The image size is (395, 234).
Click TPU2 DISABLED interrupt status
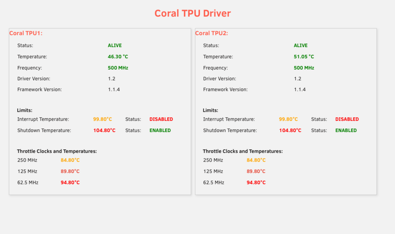click(347, 119)
